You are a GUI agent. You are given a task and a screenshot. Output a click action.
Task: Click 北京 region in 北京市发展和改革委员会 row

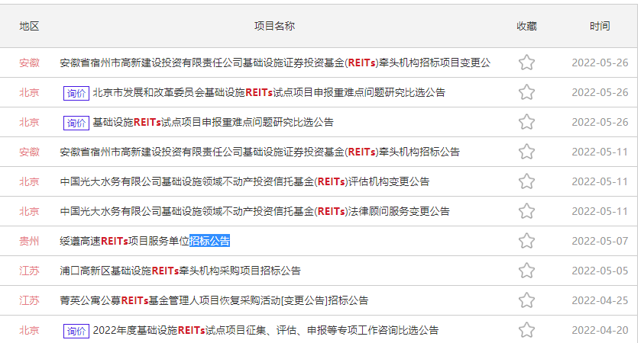[29, 93]
